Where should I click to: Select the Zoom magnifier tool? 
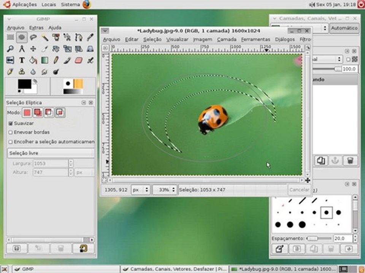(x=10, y=49)
